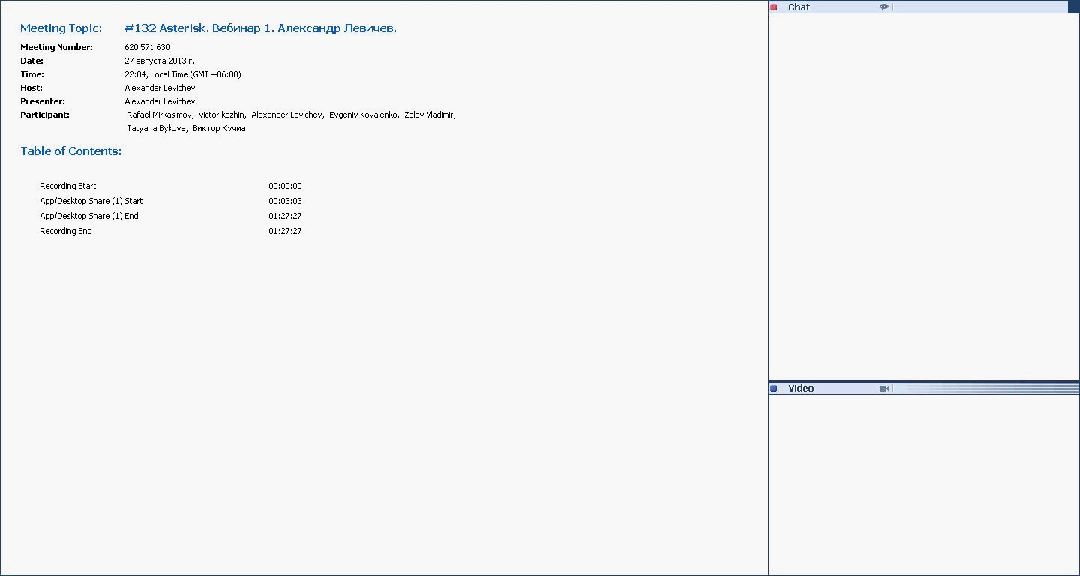Click the meeting topic title #132 Asterisk
This screenshot has height=576, width=1080.
pyautogui.click(x=260, y=28)
